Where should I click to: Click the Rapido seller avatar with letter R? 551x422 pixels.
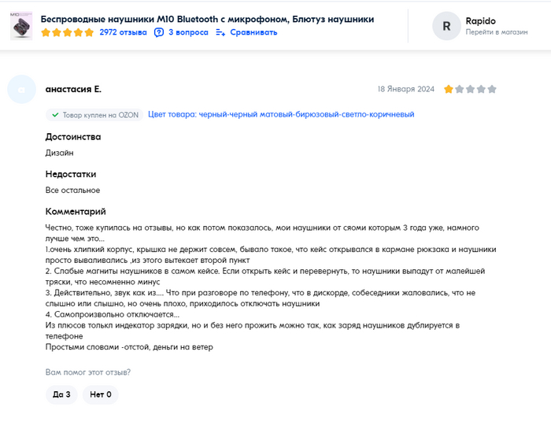tap(446, 26)
